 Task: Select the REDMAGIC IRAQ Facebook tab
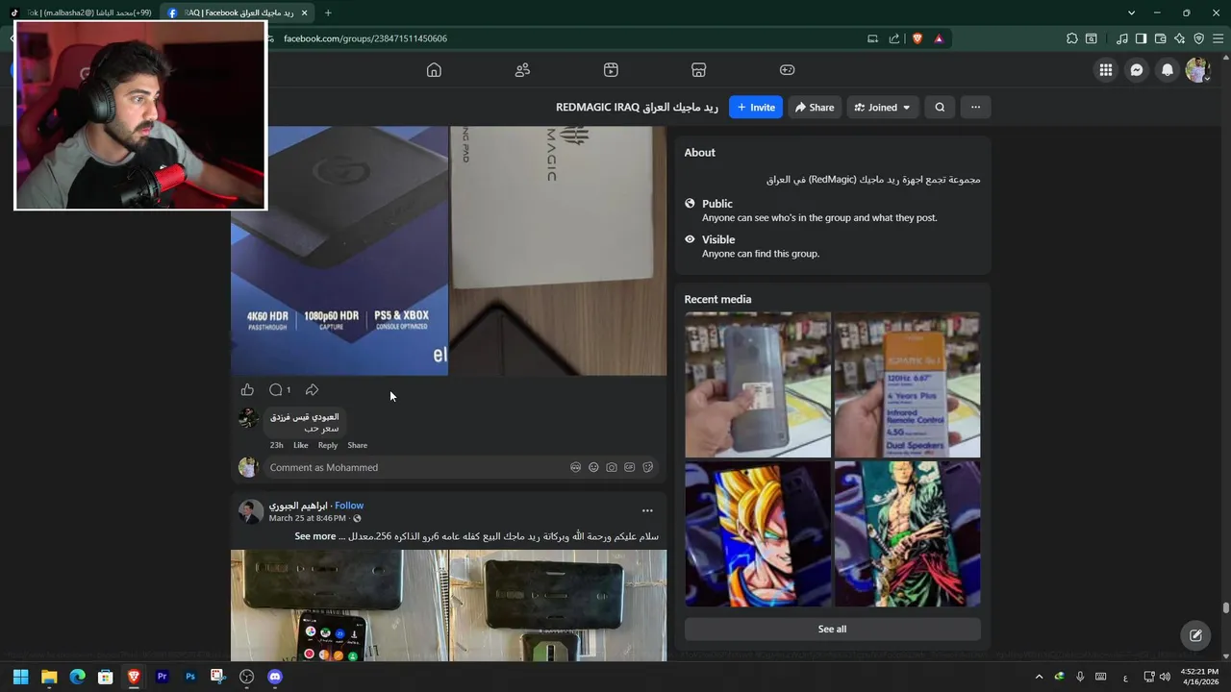click(238, 12)
